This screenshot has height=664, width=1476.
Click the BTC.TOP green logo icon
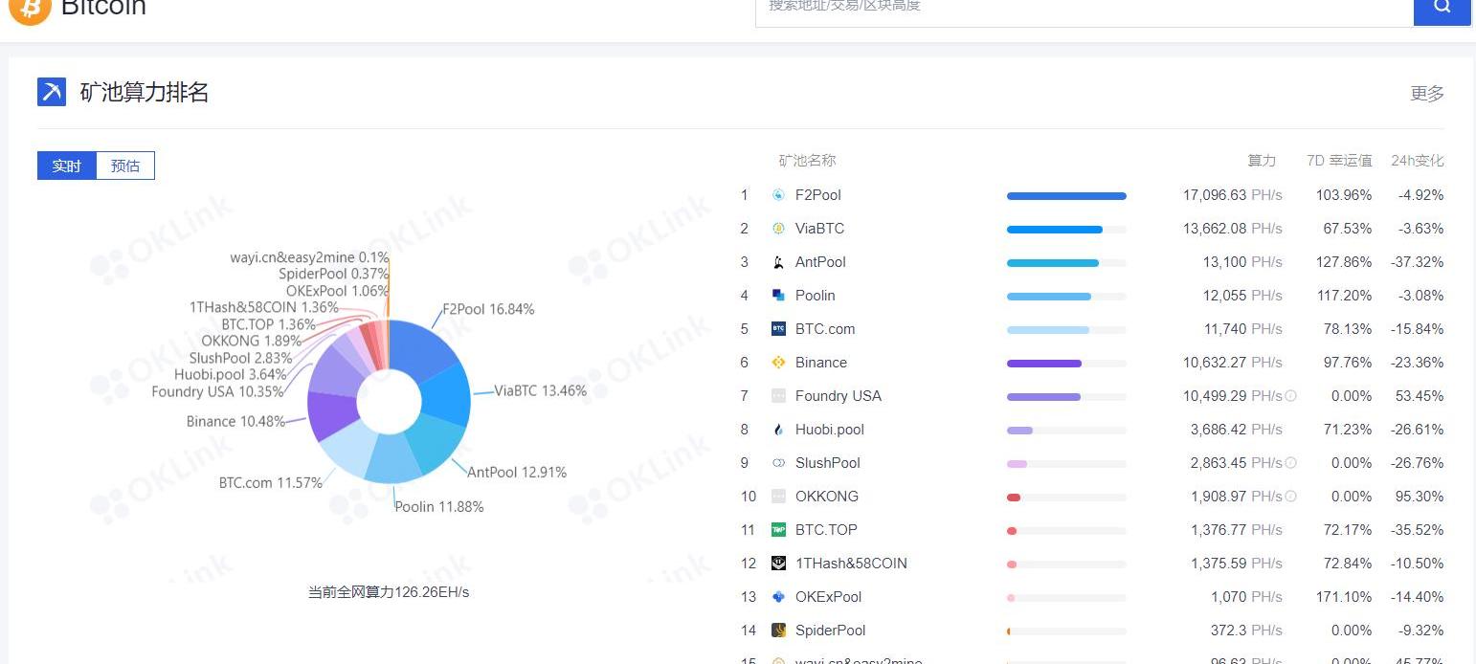click(x=778, y=530)
